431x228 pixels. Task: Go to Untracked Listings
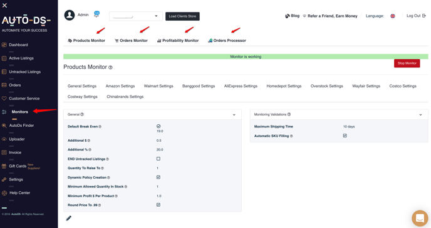(x=24, y=72)
